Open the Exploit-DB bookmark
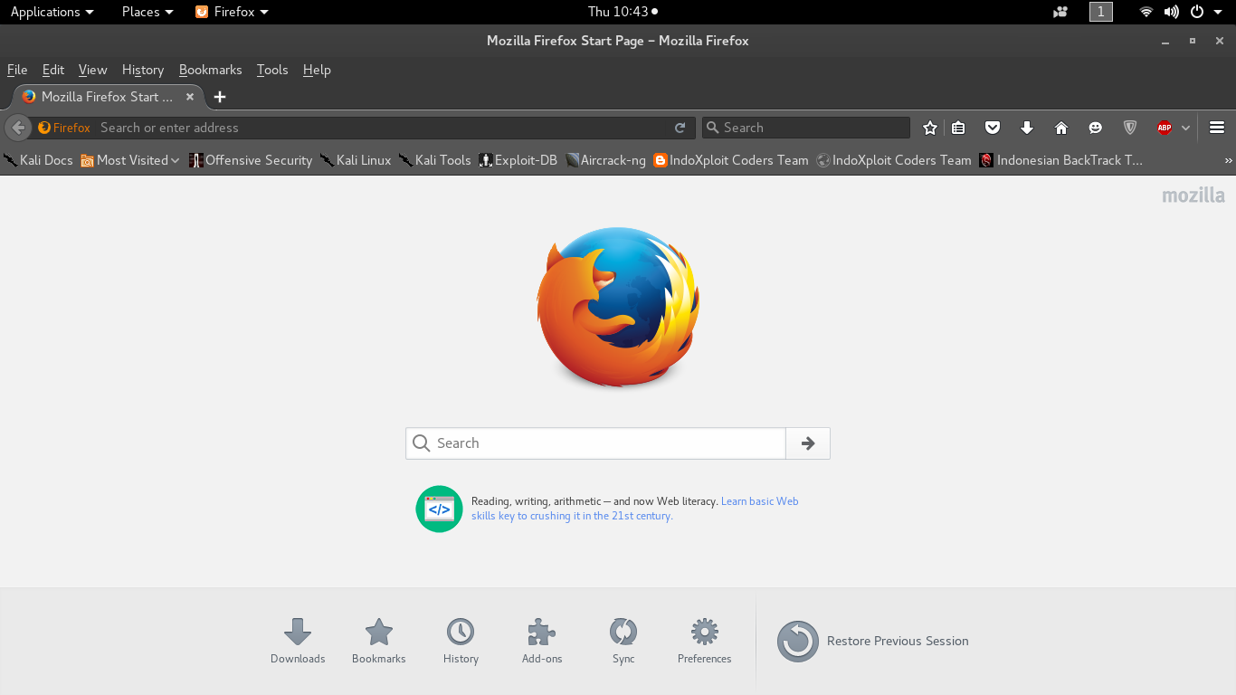This screenshot has height=695, width=1236. pyautogui.click(x=518, y=160)
